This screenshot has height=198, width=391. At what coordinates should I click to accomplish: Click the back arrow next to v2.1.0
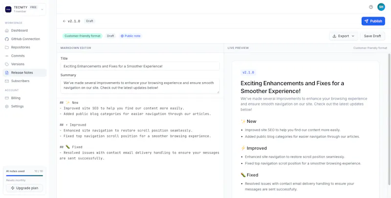pyautogui.click(x=65, y=21)
